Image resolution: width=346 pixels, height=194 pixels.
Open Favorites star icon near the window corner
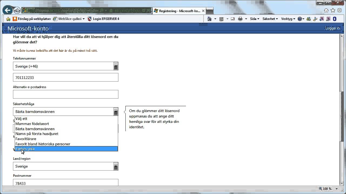(333, 11)
